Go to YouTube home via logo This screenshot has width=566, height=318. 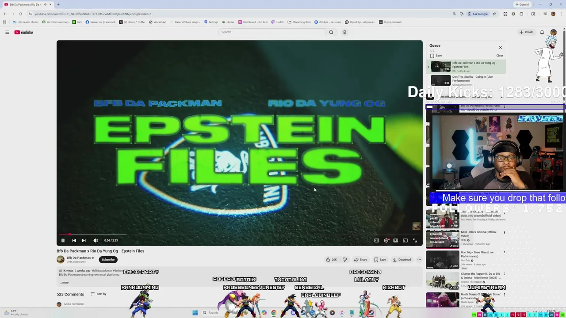pyautogui.click(x=23, y=32)
